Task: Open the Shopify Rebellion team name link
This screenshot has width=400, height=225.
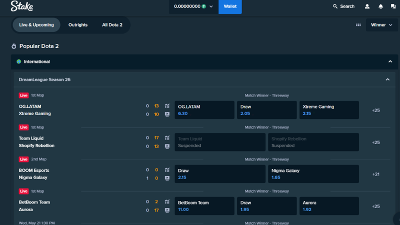Action: (36, 145)
